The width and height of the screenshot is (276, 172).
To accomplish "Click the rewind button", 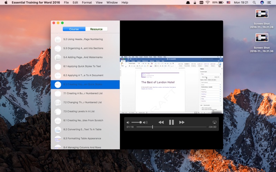I will [x=161, y=122].
